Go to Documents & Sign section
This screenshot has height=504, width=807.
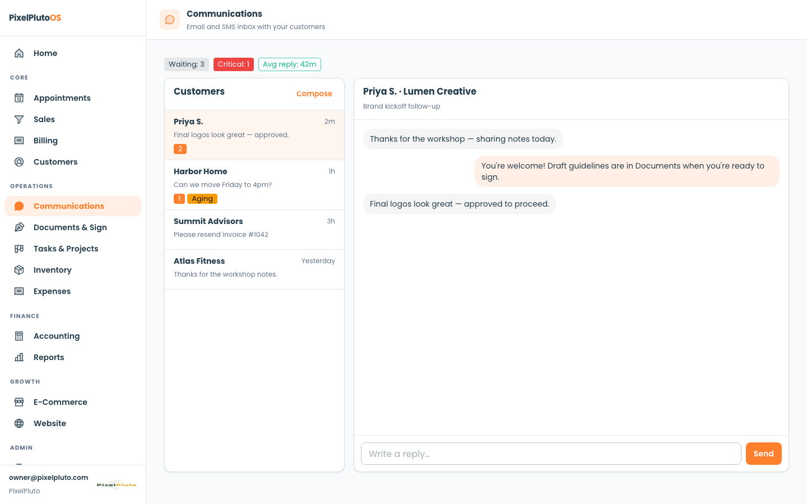point(73,227)
